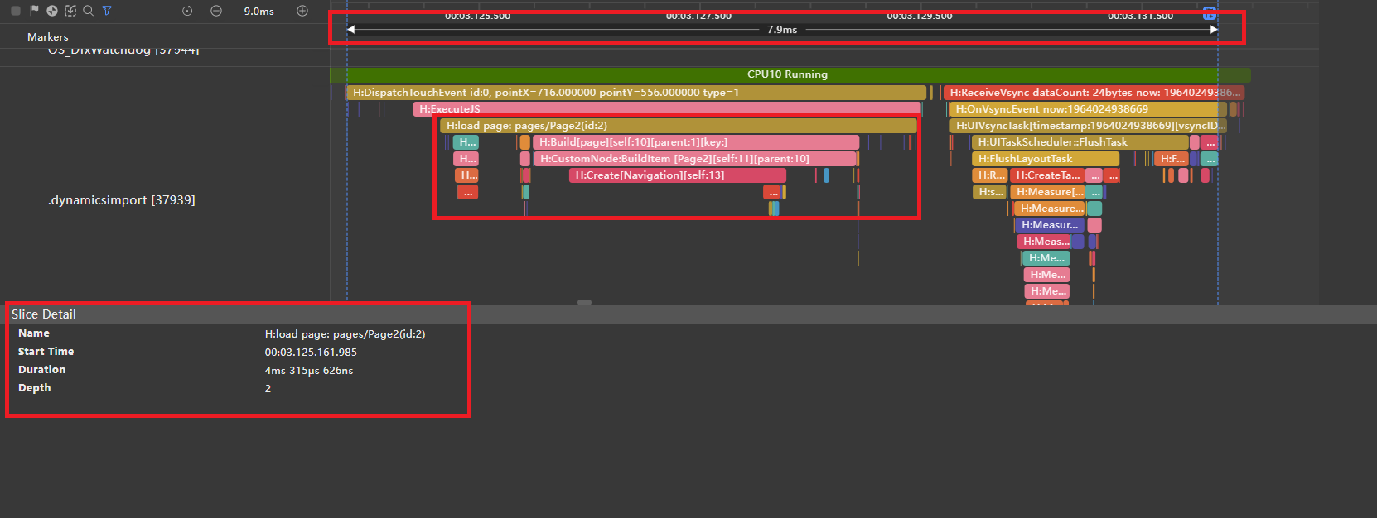The width and height of the screenshot is (1377, 518).
Task: Click the H:FlushLayoutTask slice
Action: pyautogui.click(x=1045, y=159)
